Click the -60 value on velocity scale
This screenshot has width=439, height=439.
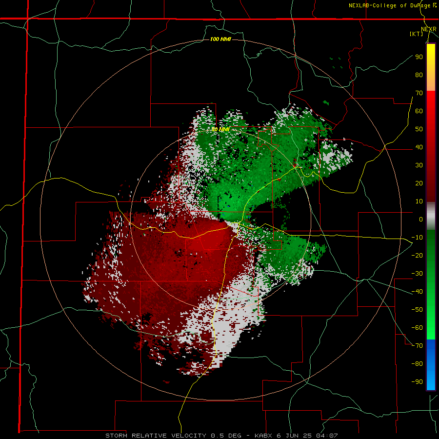pyautogui.click(x=417, y=328)
